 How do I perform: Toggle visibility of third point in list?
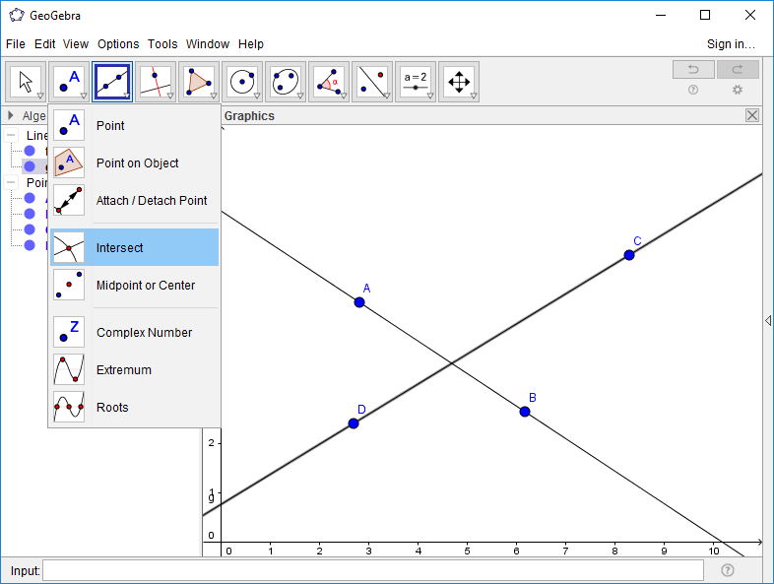tap(30, 229)
